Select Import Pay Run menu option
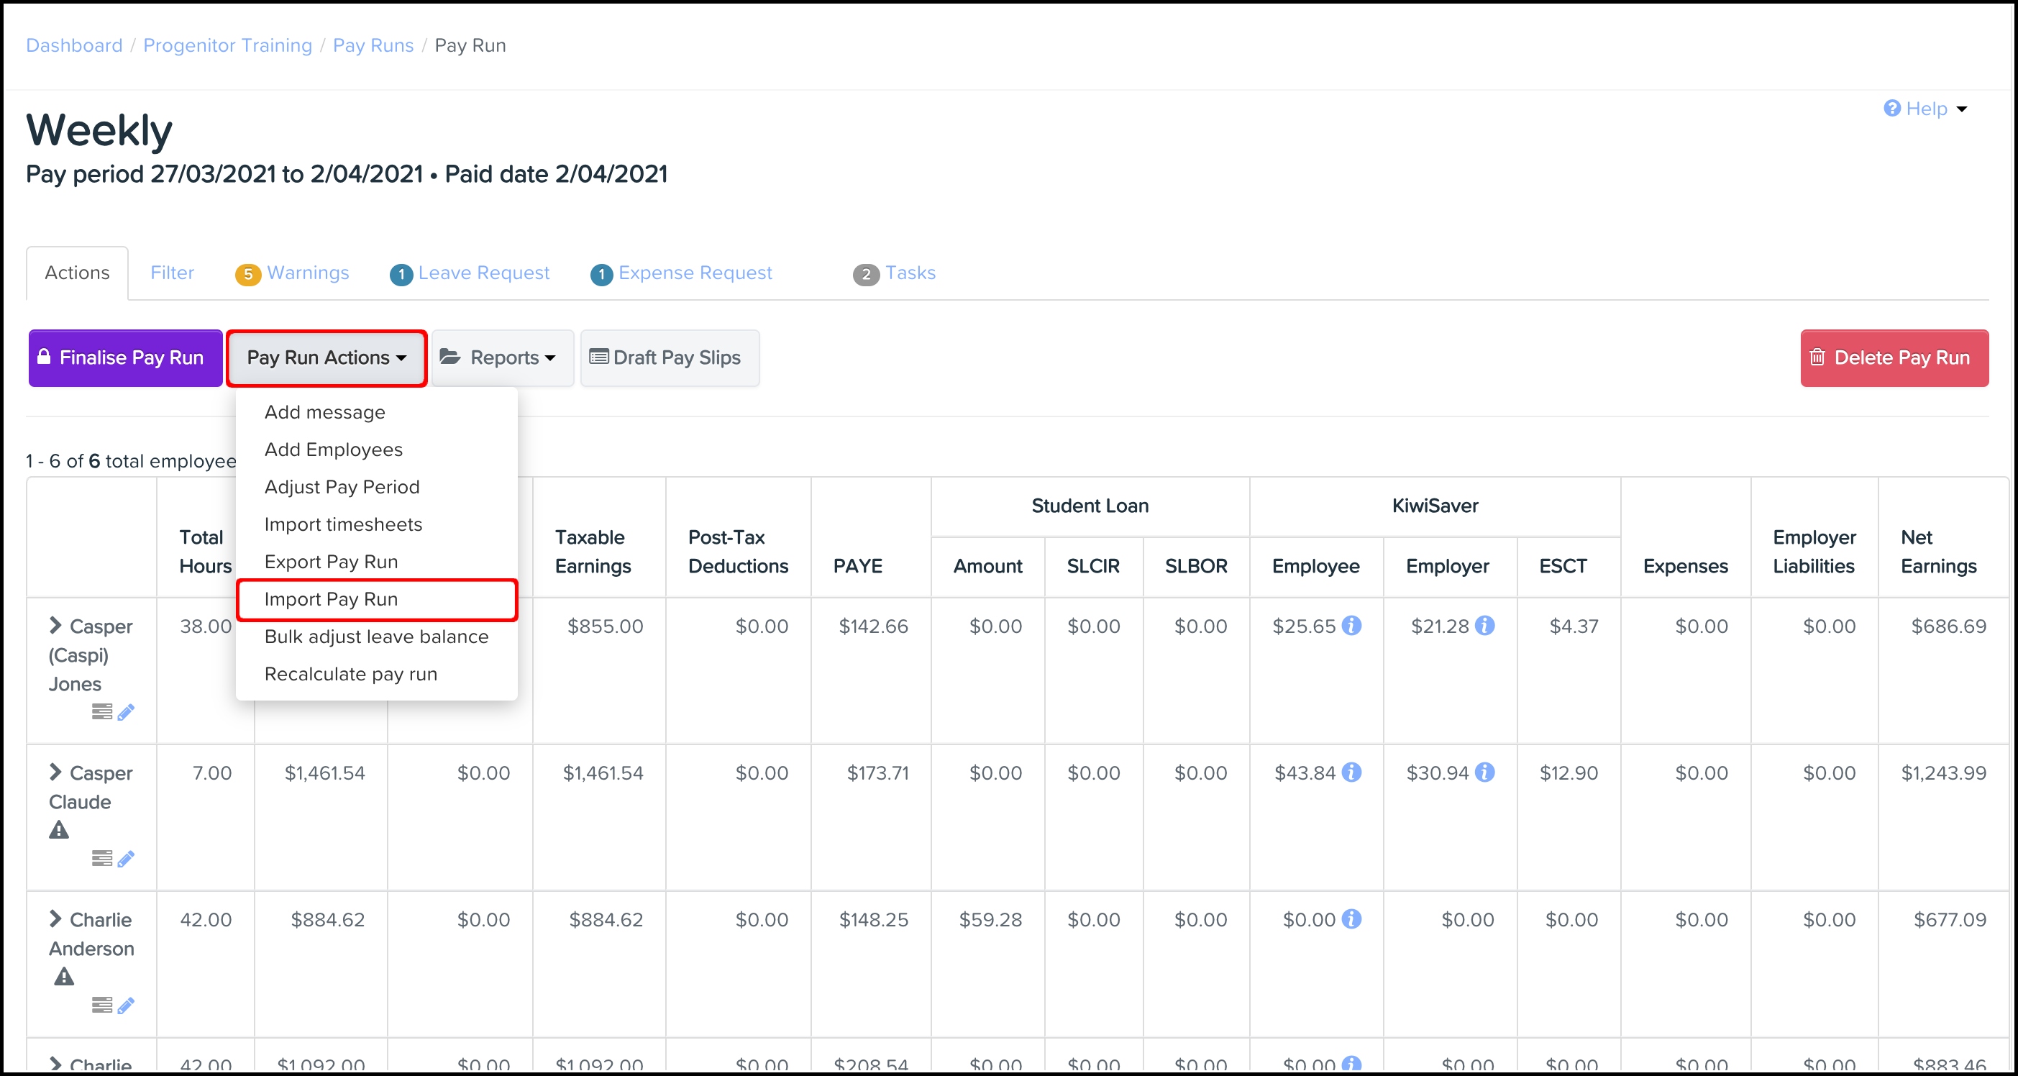The height and width of the screenshot is (1076, 2018). click(x=332, y=600)
